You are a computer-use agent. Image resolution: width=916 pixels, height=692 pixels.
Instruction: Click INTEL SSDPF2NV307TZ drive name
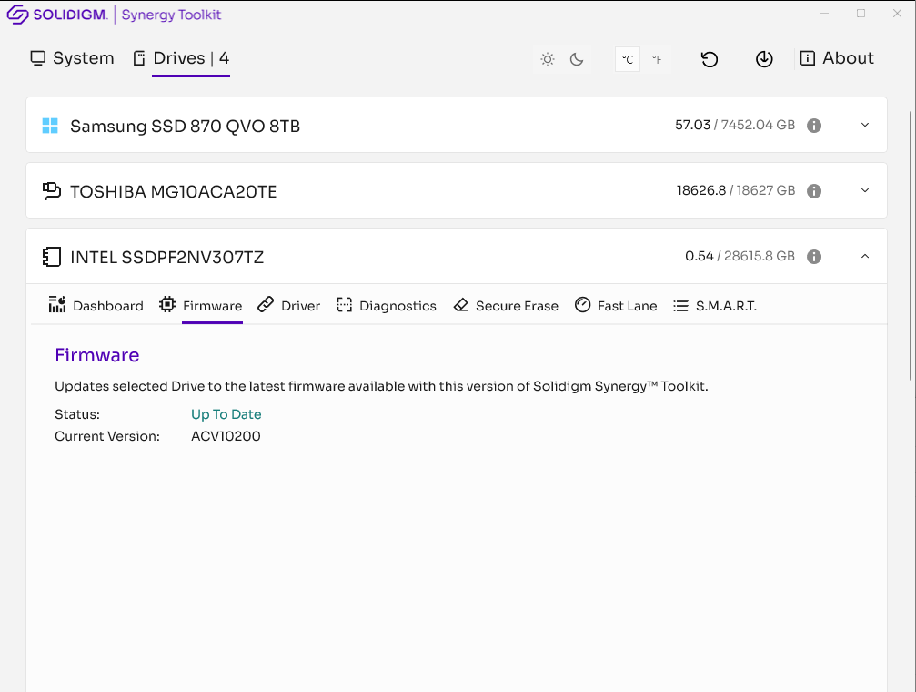point(167,258)
